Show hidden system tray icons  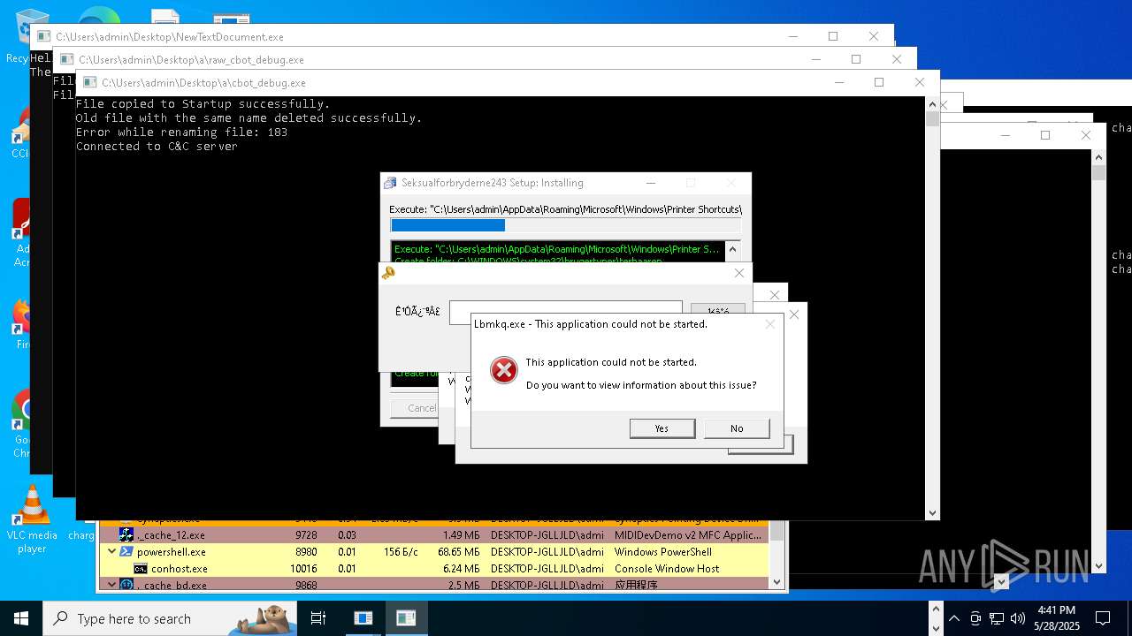[x=954, y=618]
